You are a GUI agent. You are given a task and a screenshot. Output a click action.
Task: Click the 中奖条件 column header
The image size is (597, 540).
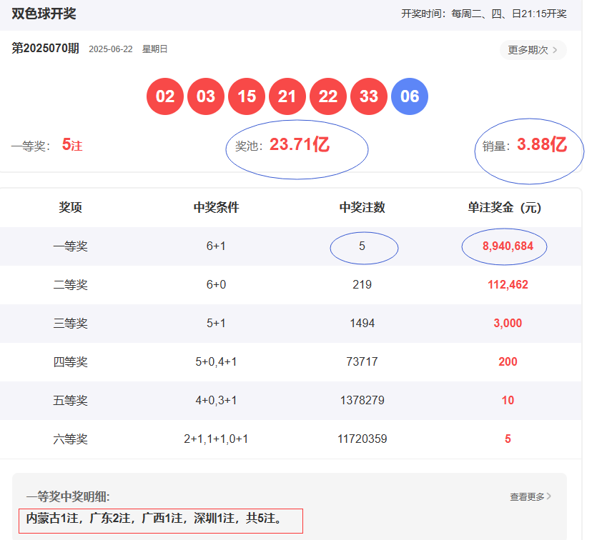tap(216, 208)
